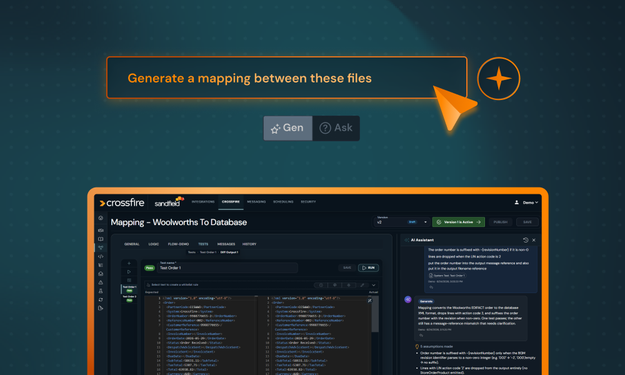Click the 'Select text to create a whitelist rule' hint
This screenshot has height=375, width=625.
pyautogui.click(x=174, y=285)
